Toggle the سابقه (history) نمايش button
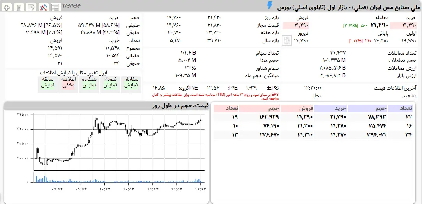The width and height of the screenshot is (422, 204). tap(48, 84)
